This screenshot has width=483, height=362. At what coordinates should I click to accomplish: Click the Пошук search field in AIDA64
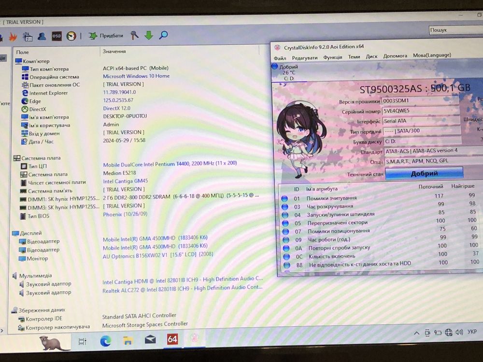click(x=456, y=30)
